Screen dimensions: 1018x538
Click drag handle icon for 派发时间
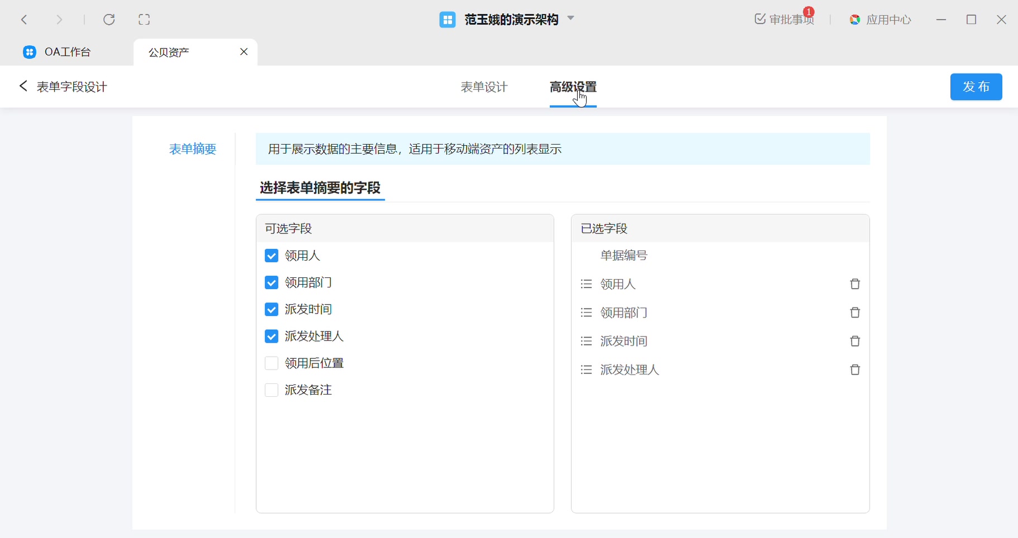point(586,341)
